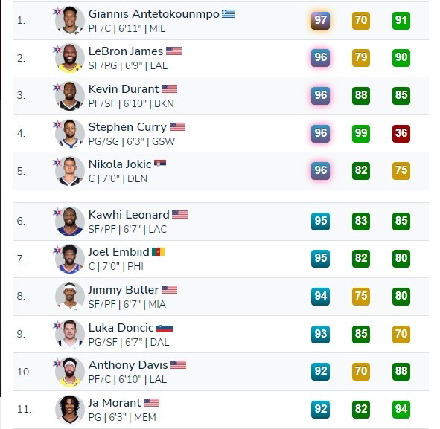This screenshot has width=440, height=429.
Task: Open the Luka Doncic name link
Action: (121, 328)
